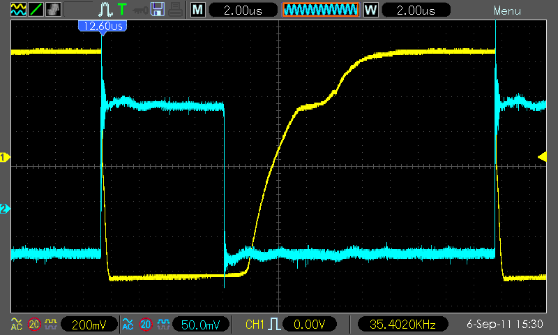Screen dimensions: 558x335
Task: Click channel 1 AC coupling icon
Action: (x=16, y=324)
